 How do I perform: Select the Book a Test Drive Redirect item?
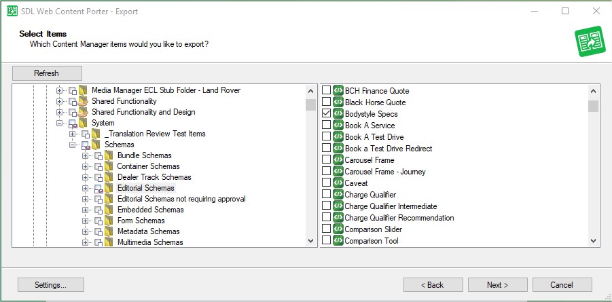tap(389, 148)
